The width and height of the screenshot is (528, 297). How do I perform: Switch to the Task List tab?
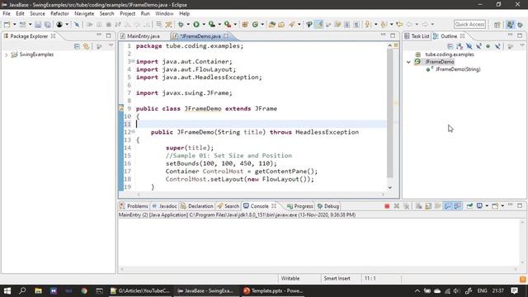point(417,36)
